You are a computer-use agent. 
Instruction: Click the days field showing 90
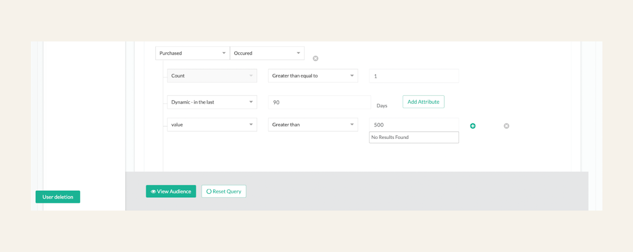coord(319,102)
